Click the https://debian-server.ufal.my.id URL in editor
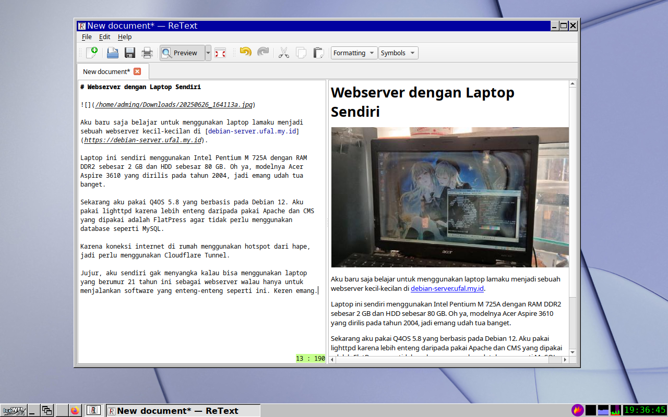Image resolution: width=668 pixels, height=417 pixels. coord(143,140)
